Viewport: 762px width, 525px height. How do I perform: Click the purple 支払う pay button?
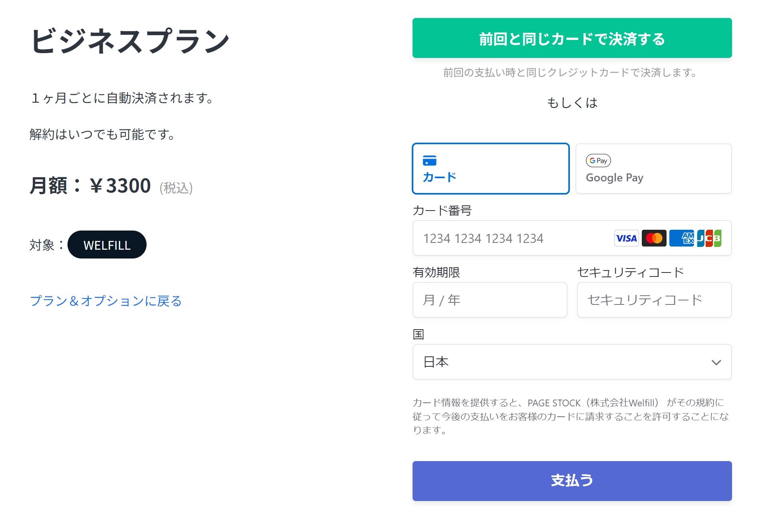[572, 481]
